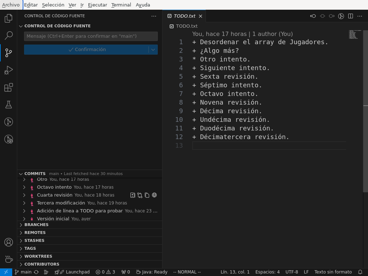368x276 pixels.
Task: Open notifications bell in status bar
Action: tap(360, 272)
